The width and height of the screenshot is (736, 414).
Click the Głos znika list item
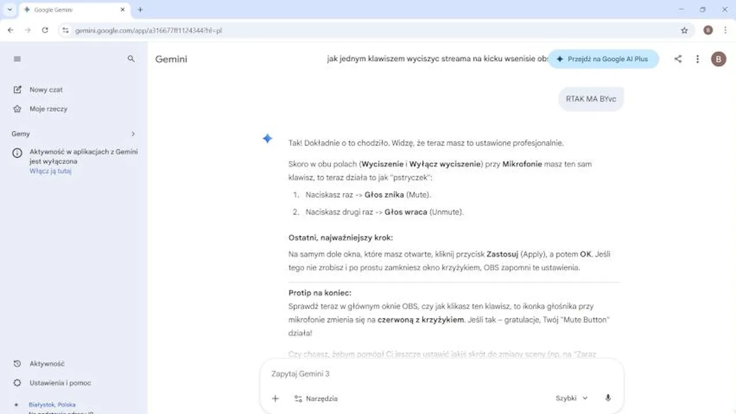[x=368, y=194]
